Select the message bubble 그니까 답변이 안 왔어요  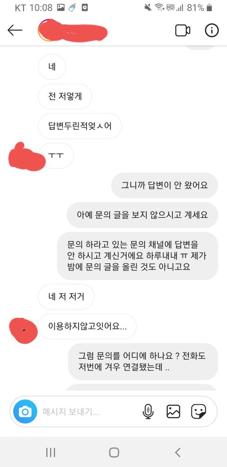[165, 185]
